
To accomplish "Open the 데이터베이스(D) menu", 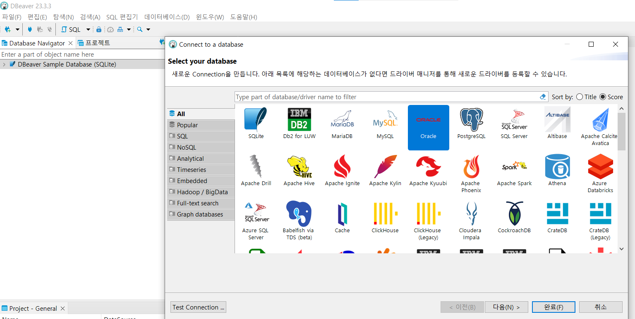I will [167, 17].
